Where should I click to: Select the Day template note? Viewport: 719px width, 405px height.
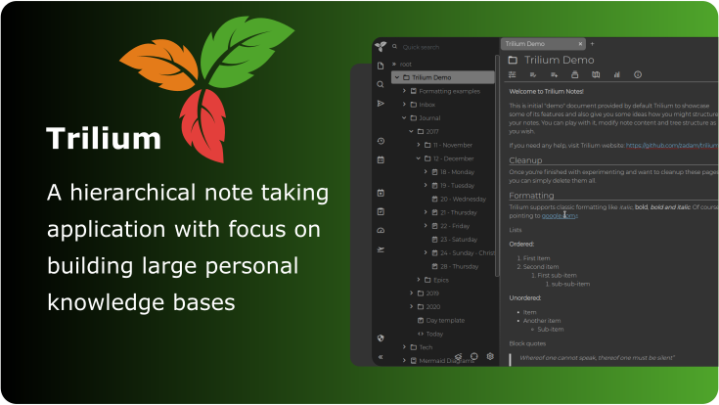(x=444, y=320)
